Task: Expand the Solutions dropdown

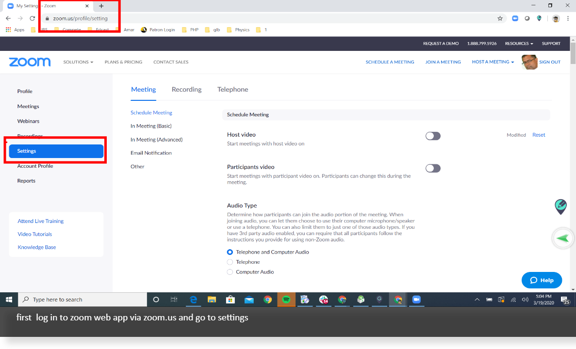Action: tap(78, 62)
